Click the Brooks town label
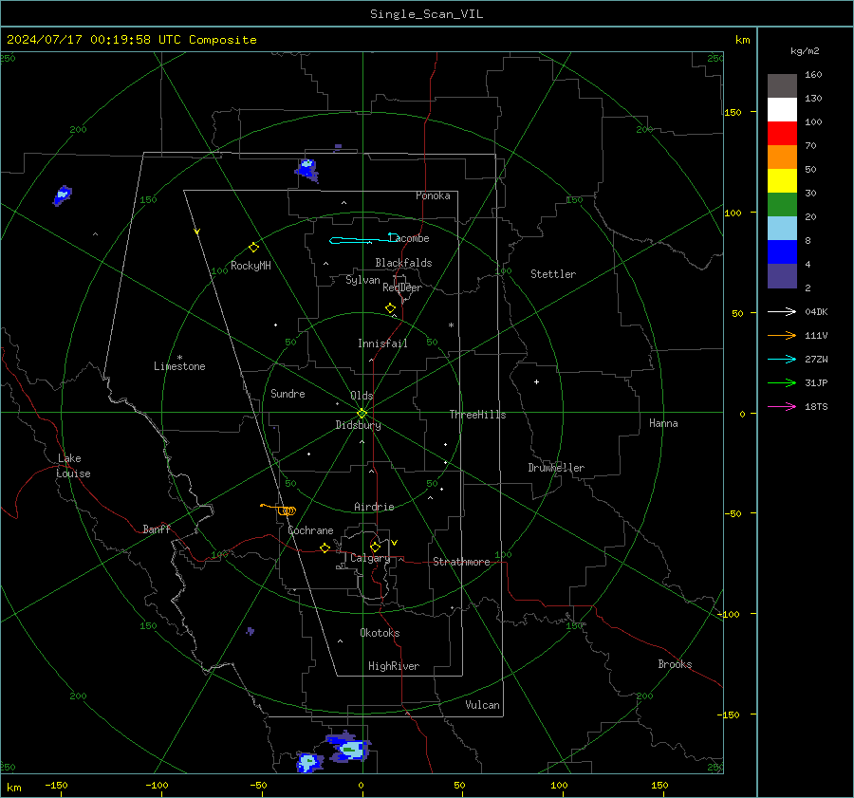The height and width of the screenshot is (798, 854). [x=675, y=664]
